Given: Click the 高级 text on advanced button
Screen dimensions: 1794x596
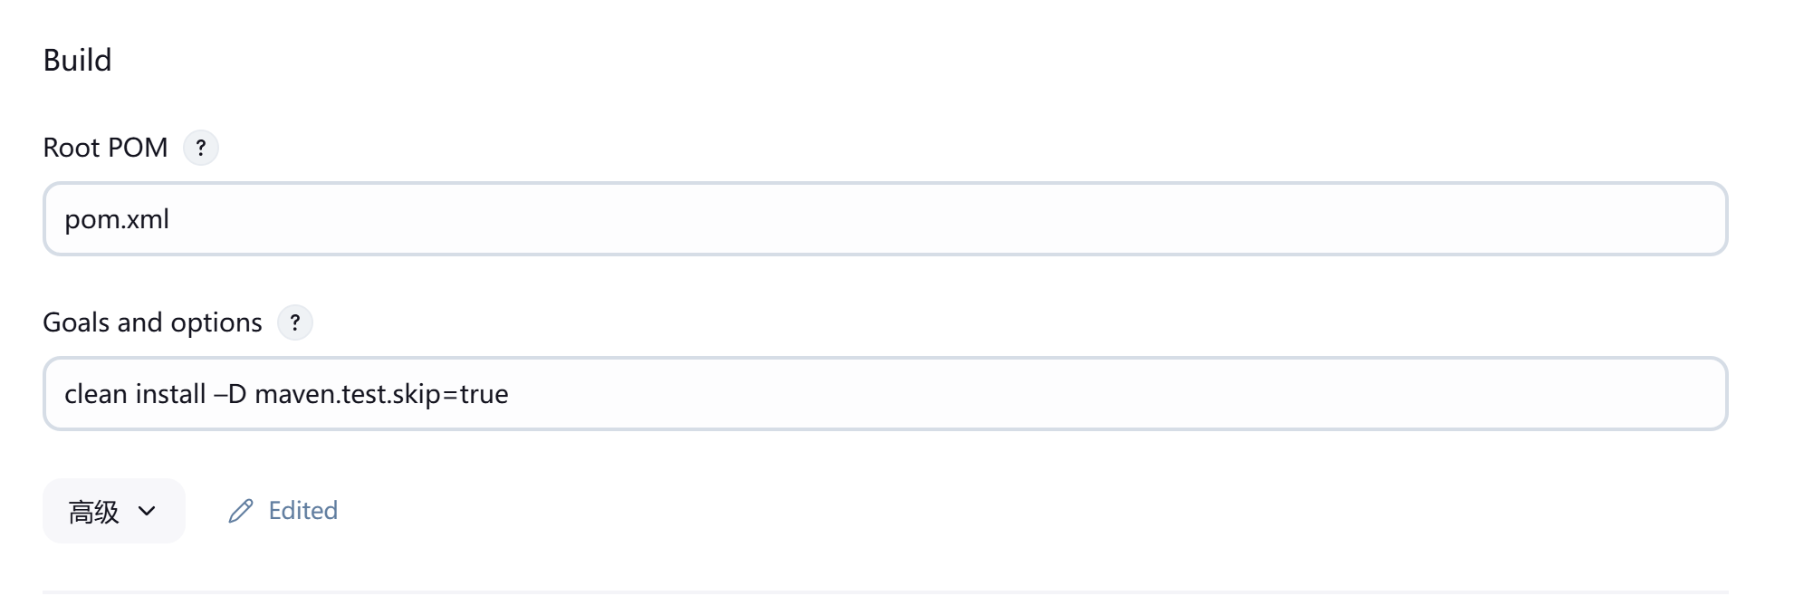Looking at the screenshot, I should (94, 512).
